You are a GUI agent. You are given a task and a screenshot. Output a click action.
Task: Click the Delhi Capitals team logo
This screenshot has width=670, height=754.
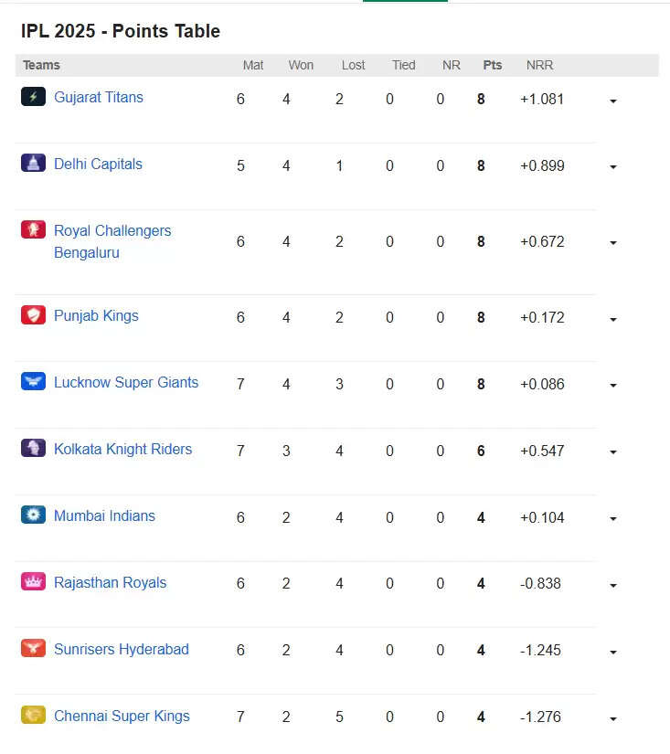click(x=33, y=163)
